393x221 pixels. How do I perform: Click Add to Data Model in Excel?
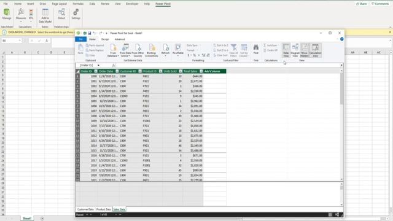tap(45, 15)
